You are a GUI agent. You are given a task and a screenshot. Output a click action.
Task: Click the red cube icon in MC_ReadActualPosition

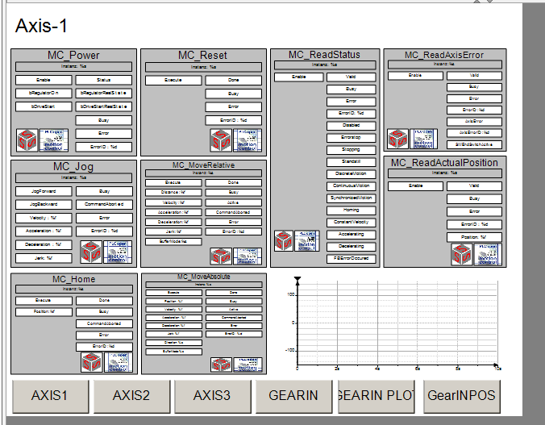[460, 254]
